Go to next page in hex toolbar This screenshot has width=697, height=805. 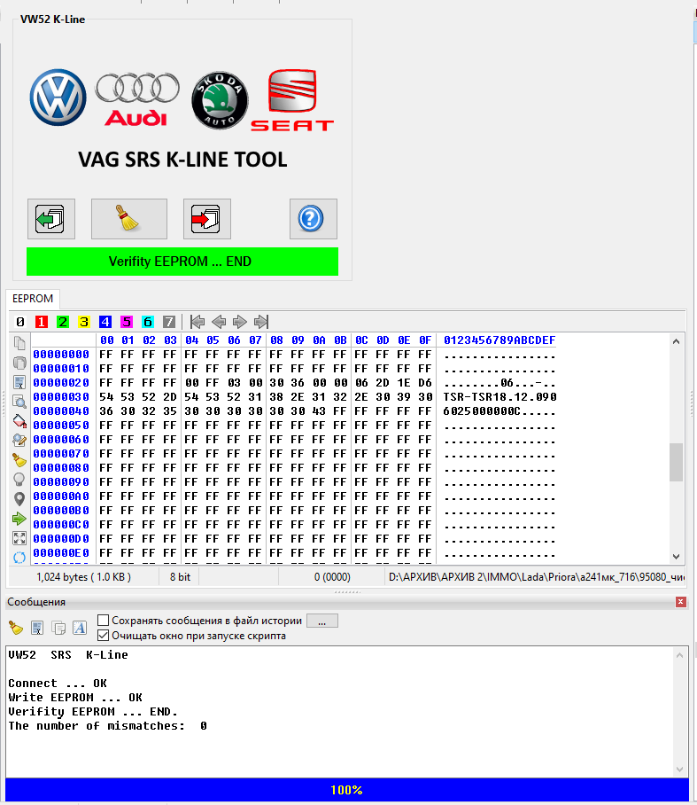239,322
